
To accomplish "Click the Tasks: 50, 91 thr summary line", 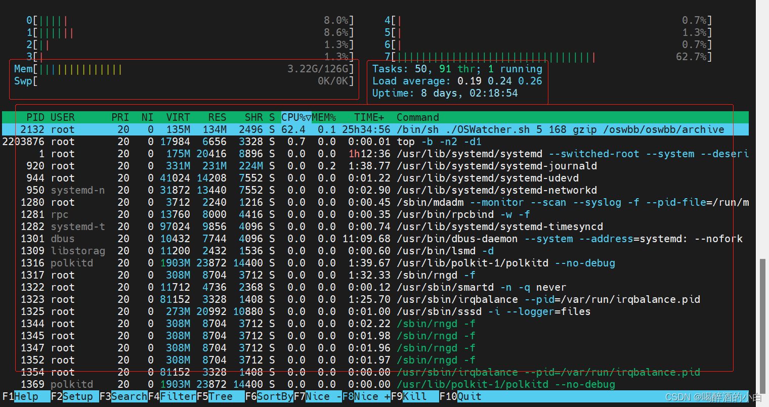I will (x=457, y=69).
